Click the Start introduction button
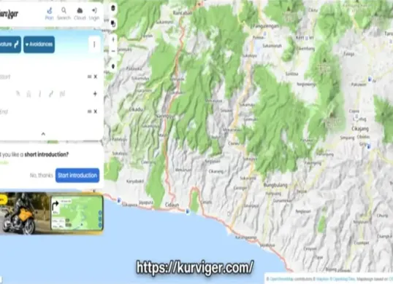 [77, 175]
